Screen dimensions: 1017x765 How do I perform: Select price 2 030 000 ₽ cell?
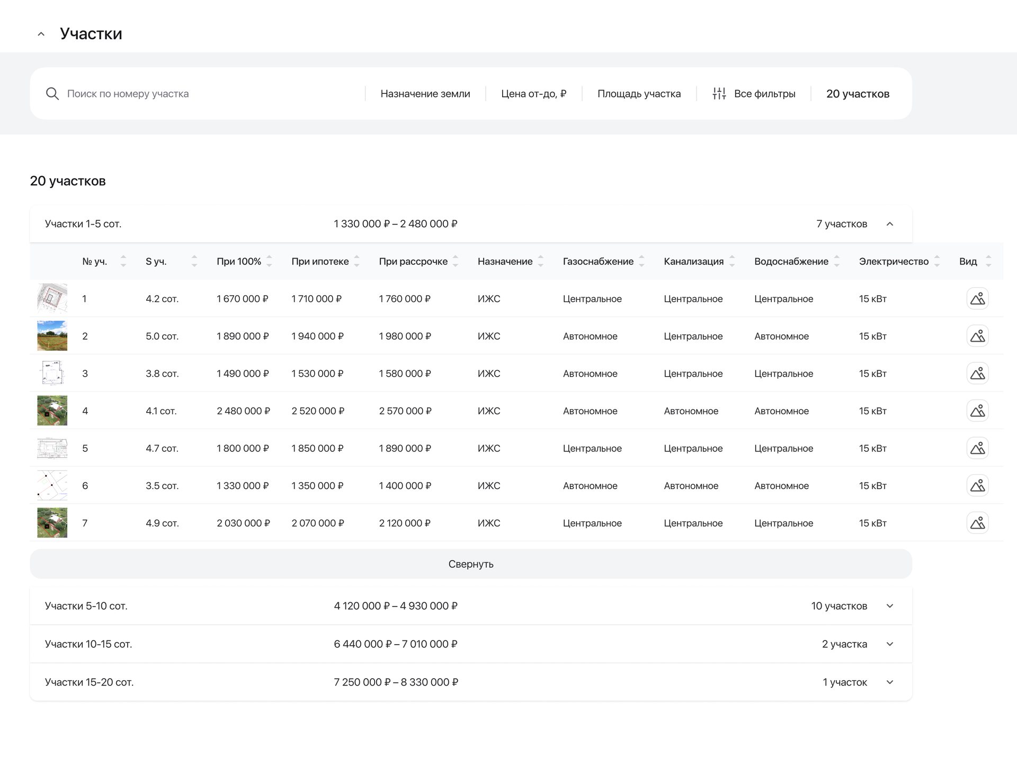tap(243, 523)
